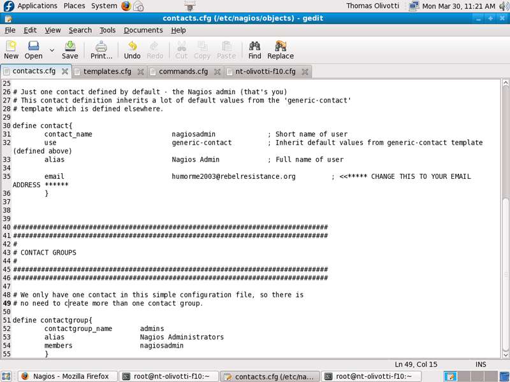Click the Paste clipboard icon

pyautogui.click(x=226, y=50)
